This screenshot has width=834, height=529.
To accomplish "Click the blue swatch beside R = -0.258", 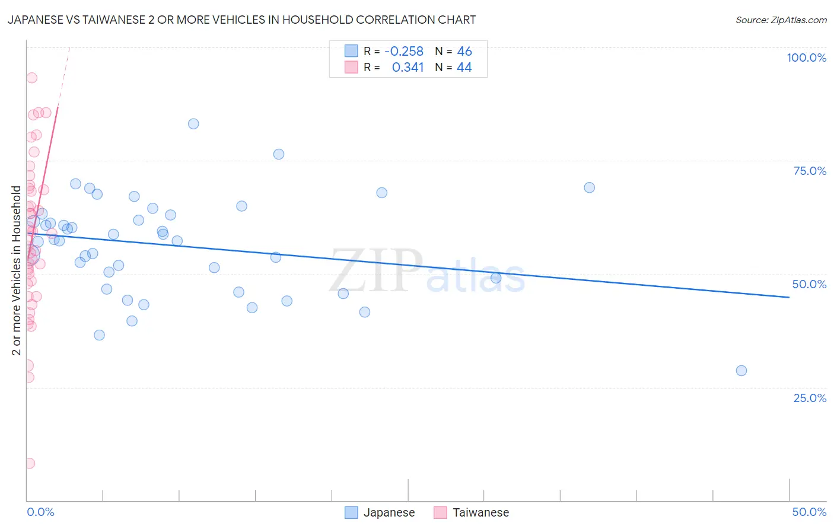I will [351, 51].
